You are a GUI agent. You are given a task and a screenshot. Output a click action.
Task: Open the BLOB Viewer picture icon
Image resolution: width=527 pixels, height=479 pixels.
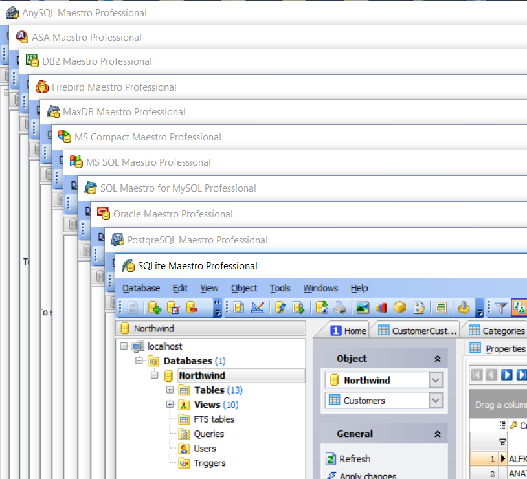click(x=363, y=307)
